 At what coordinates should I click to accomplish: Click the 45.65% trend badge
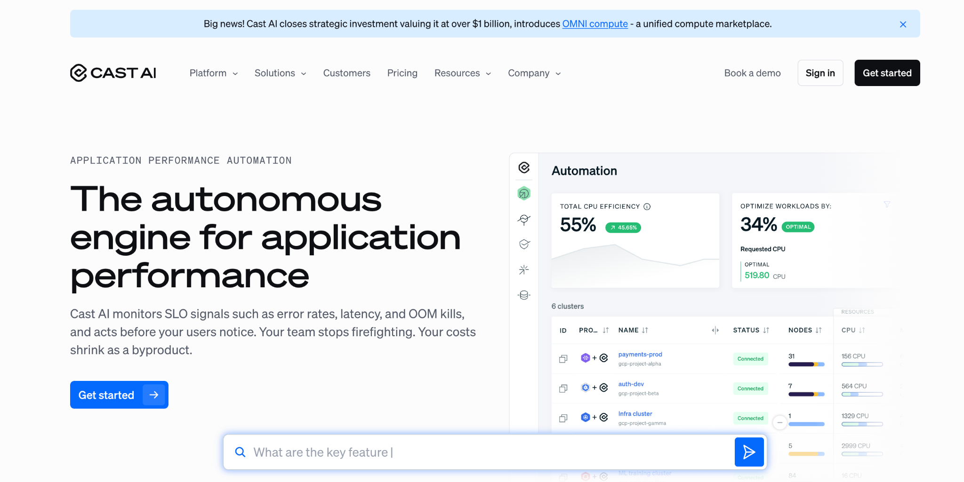(x=623, y=228)
